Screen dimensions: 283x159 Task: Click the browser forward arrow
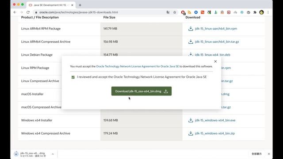(x=22, y=12)
